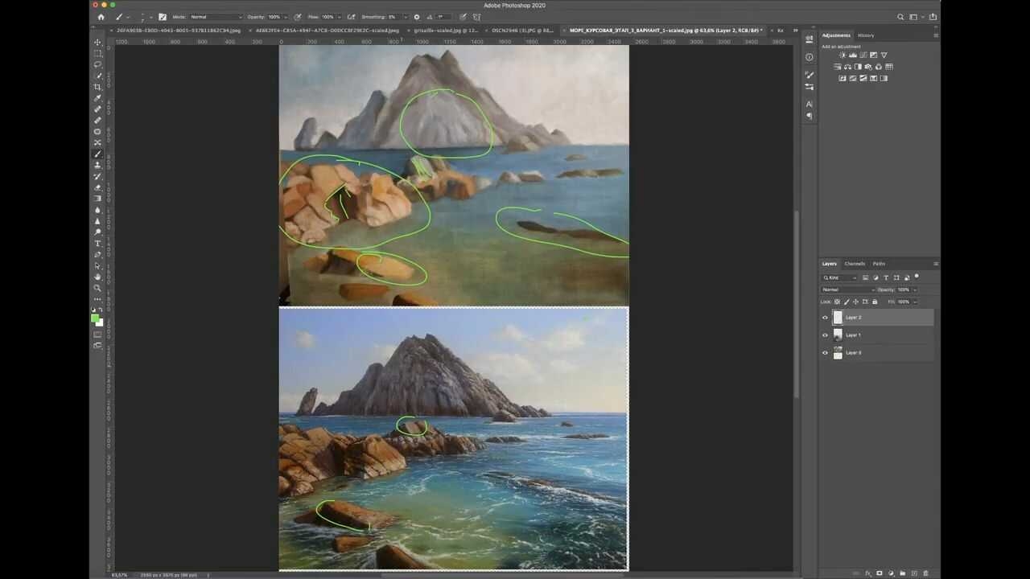Image resolution: width=1030 pixels, height=579 pixels.
Task: Select the Clone Stamp tool
Action: point(98,165)
